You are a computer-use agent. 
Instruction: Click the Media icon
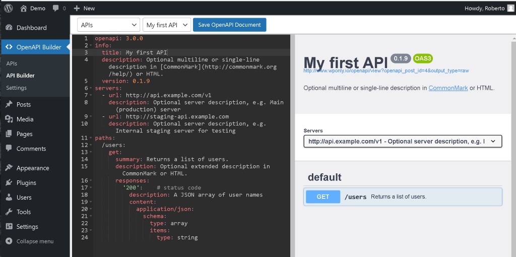pos(9,119)
